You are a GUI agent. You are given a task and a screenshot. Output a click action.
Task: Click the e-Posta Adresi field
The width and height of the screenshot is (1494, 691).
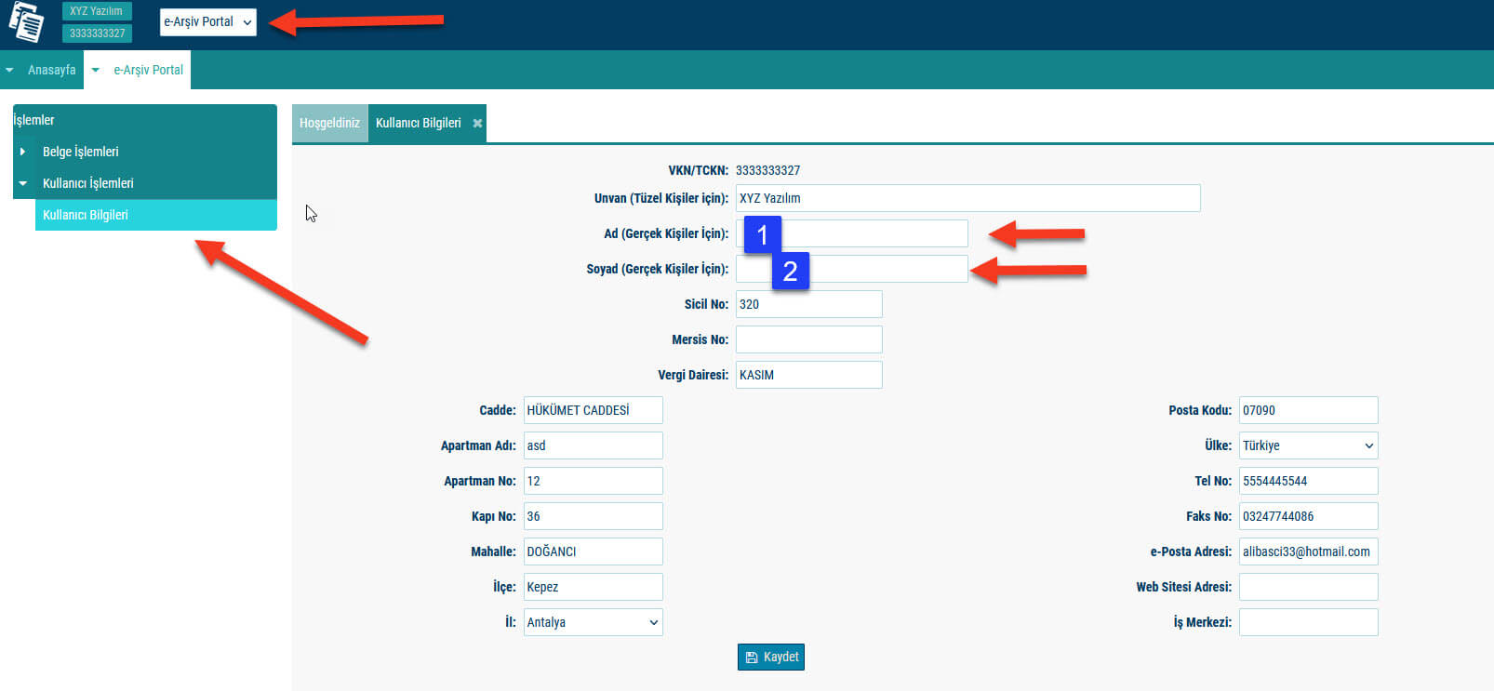point(1308,551)
